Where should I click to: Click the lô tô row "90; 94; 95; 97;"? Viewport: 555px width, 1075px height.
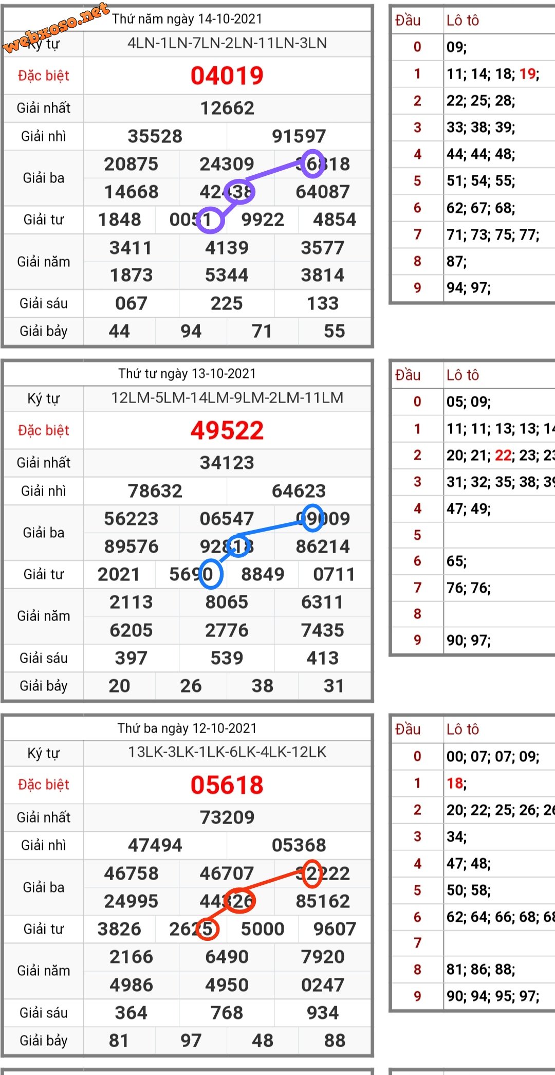click(493, 996)
